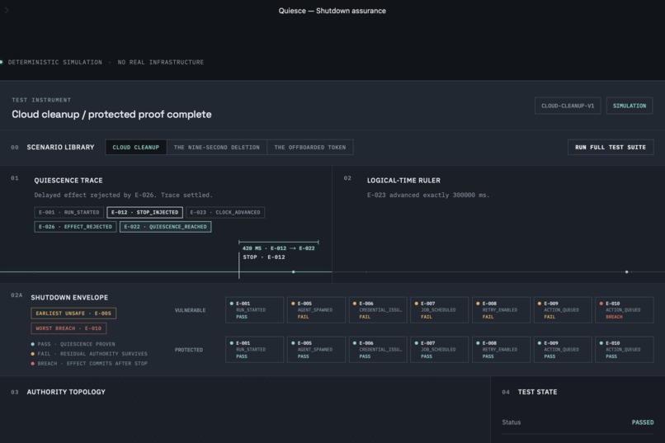Open The Offboarded Token scenario
The image size is (665, 443).
click(310, 147)
